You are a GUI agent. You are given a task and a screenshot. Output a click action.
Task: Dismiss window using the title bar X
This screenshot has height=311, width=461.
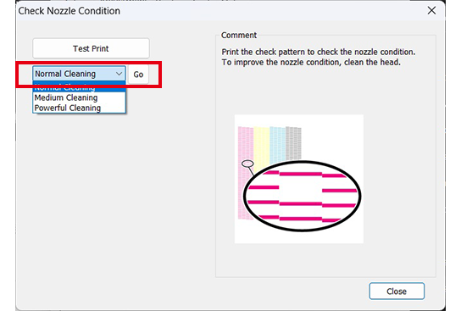pos(431,10)
